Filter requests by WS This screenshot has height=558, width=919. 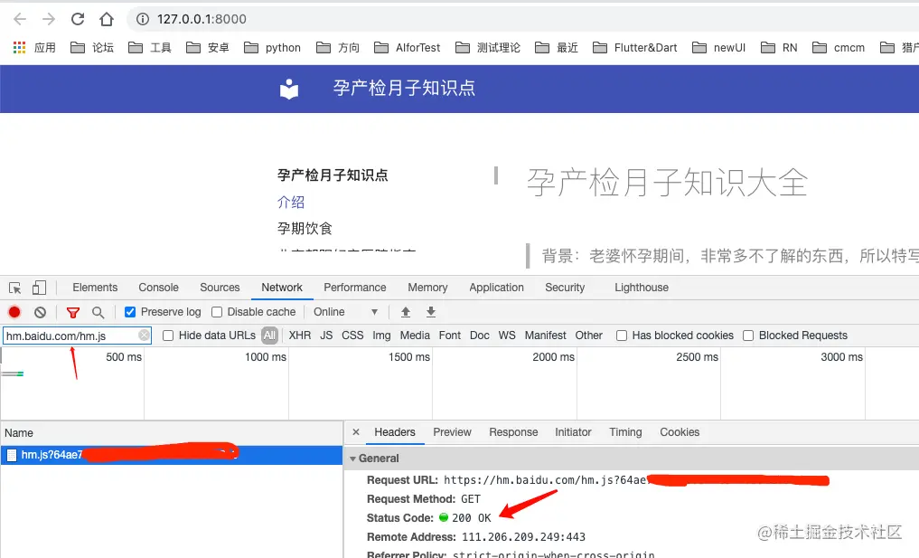click(507, 336)
